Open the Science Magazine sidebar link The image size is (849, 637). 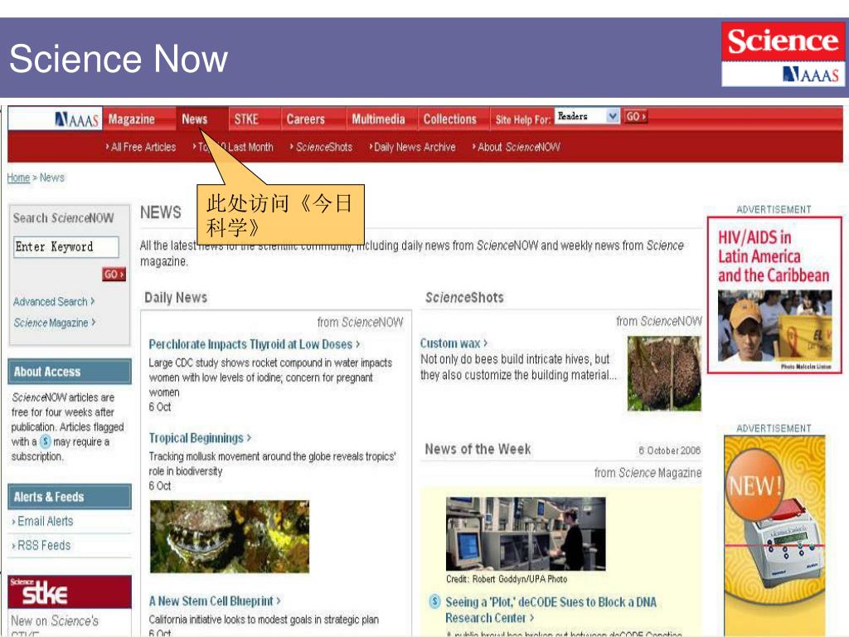tap(54, 323)
